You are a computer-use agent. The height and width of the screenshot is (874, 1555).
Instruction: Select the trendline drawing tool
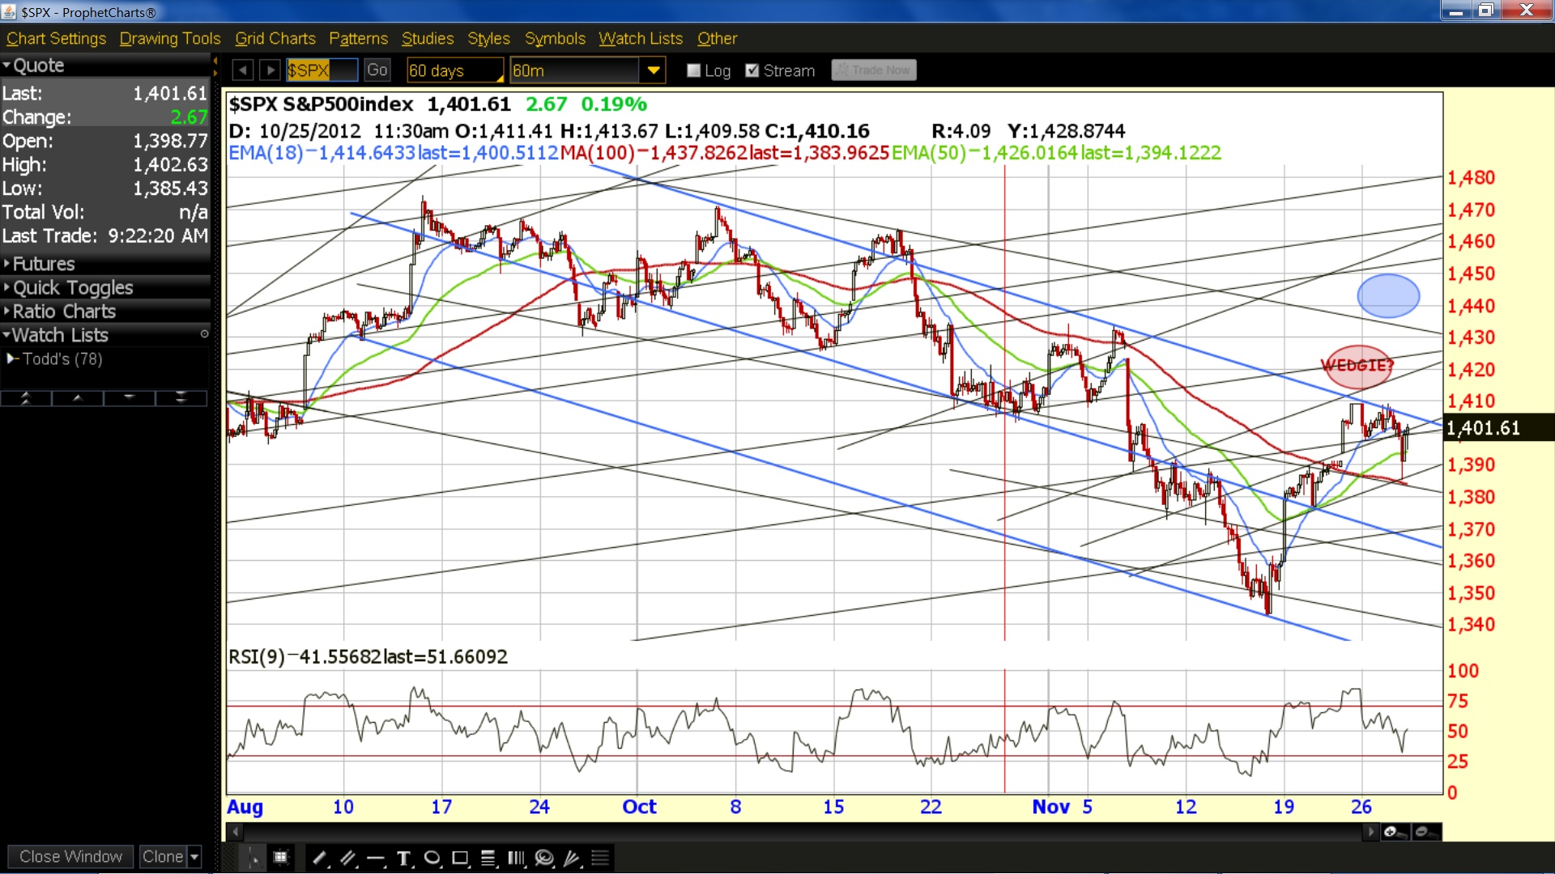[320, 858]
